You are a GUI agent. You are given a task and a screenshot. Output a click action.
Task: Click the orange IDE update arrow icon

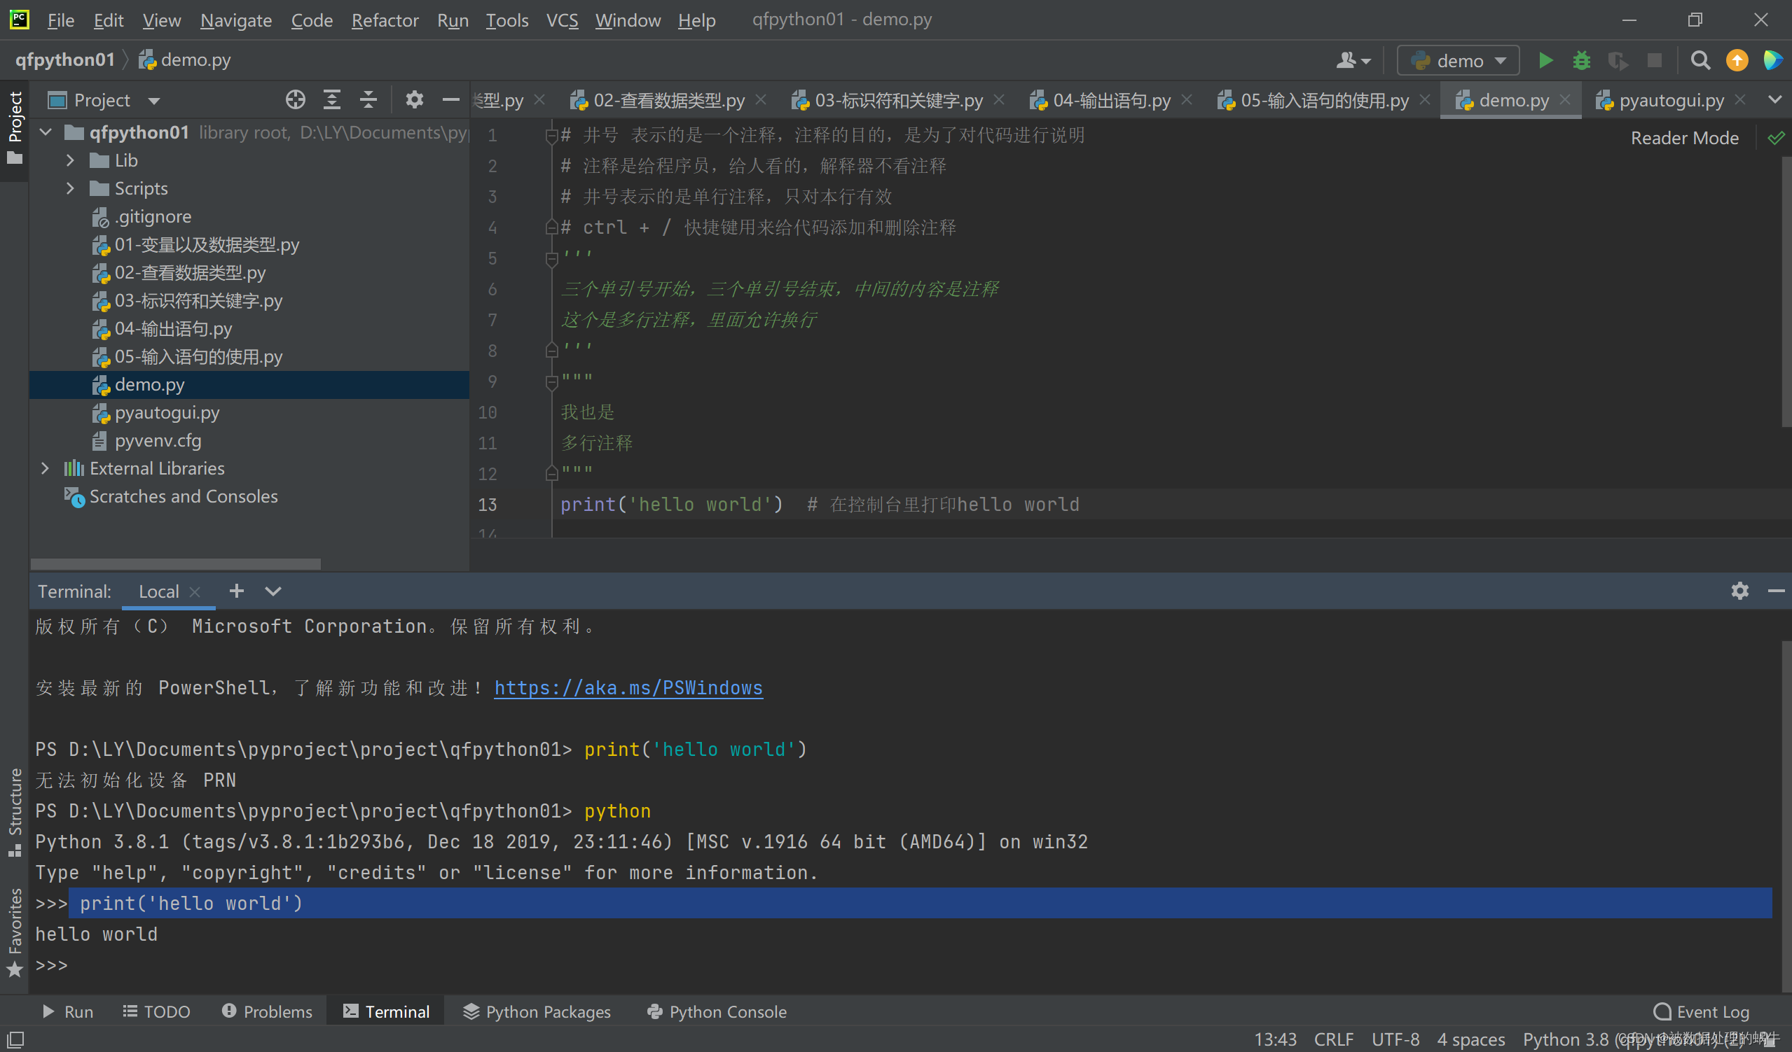(1737, 60)
